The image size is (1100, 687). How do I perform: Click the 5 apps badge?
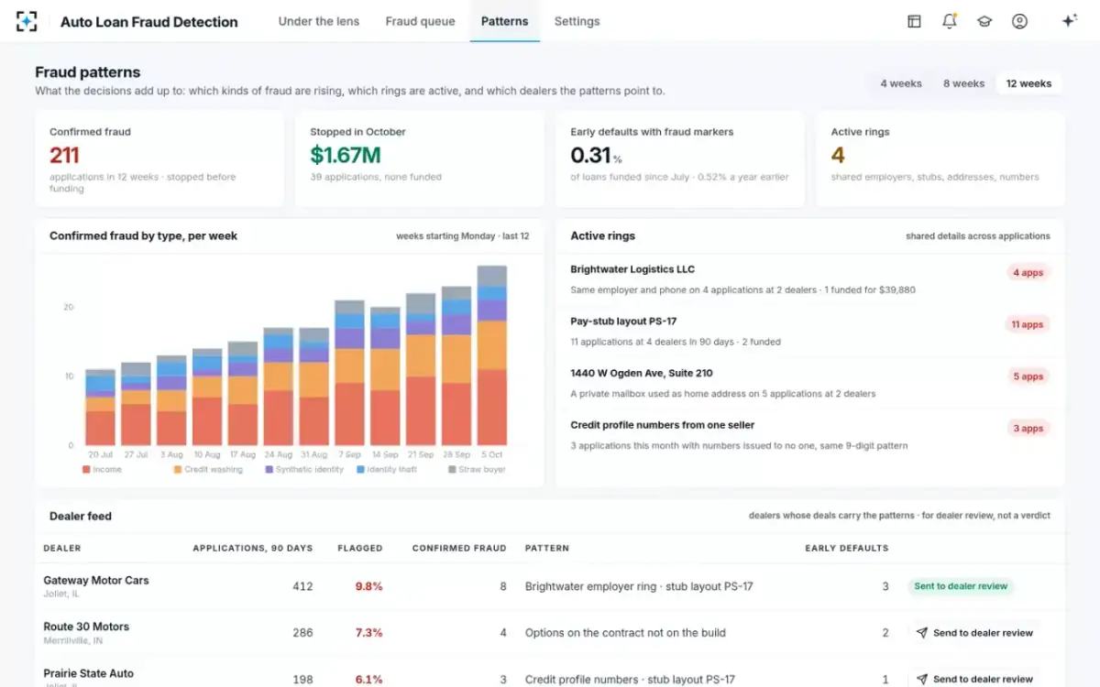(1028, 376)
